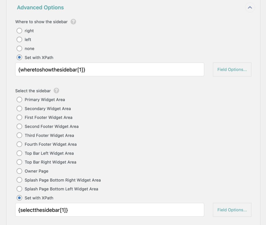This screenshot has height=225, width=266.
Task: Select the Secondary Widget Area option
Action: tap(19, 109)
